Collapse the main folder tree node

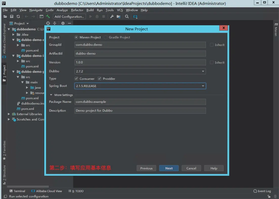click(22, 82)
